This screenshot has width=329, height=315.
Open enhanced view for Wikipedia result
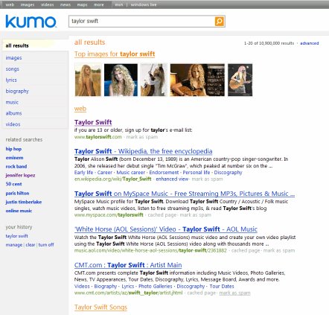coord(172,179)
